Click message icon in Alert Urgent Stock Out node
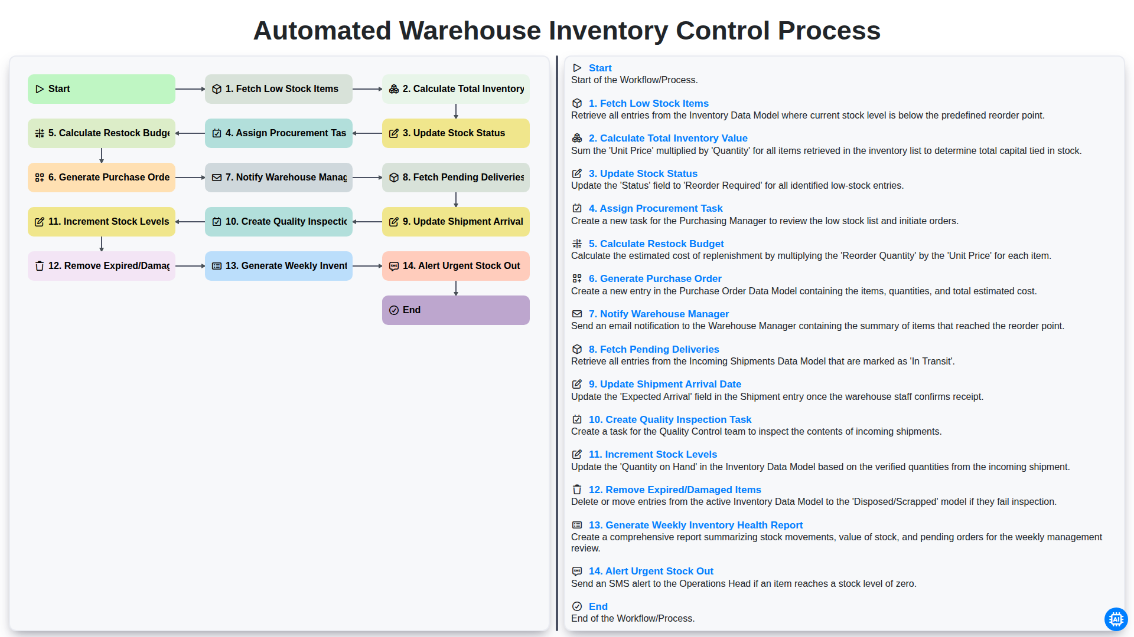 coord(394,266)
